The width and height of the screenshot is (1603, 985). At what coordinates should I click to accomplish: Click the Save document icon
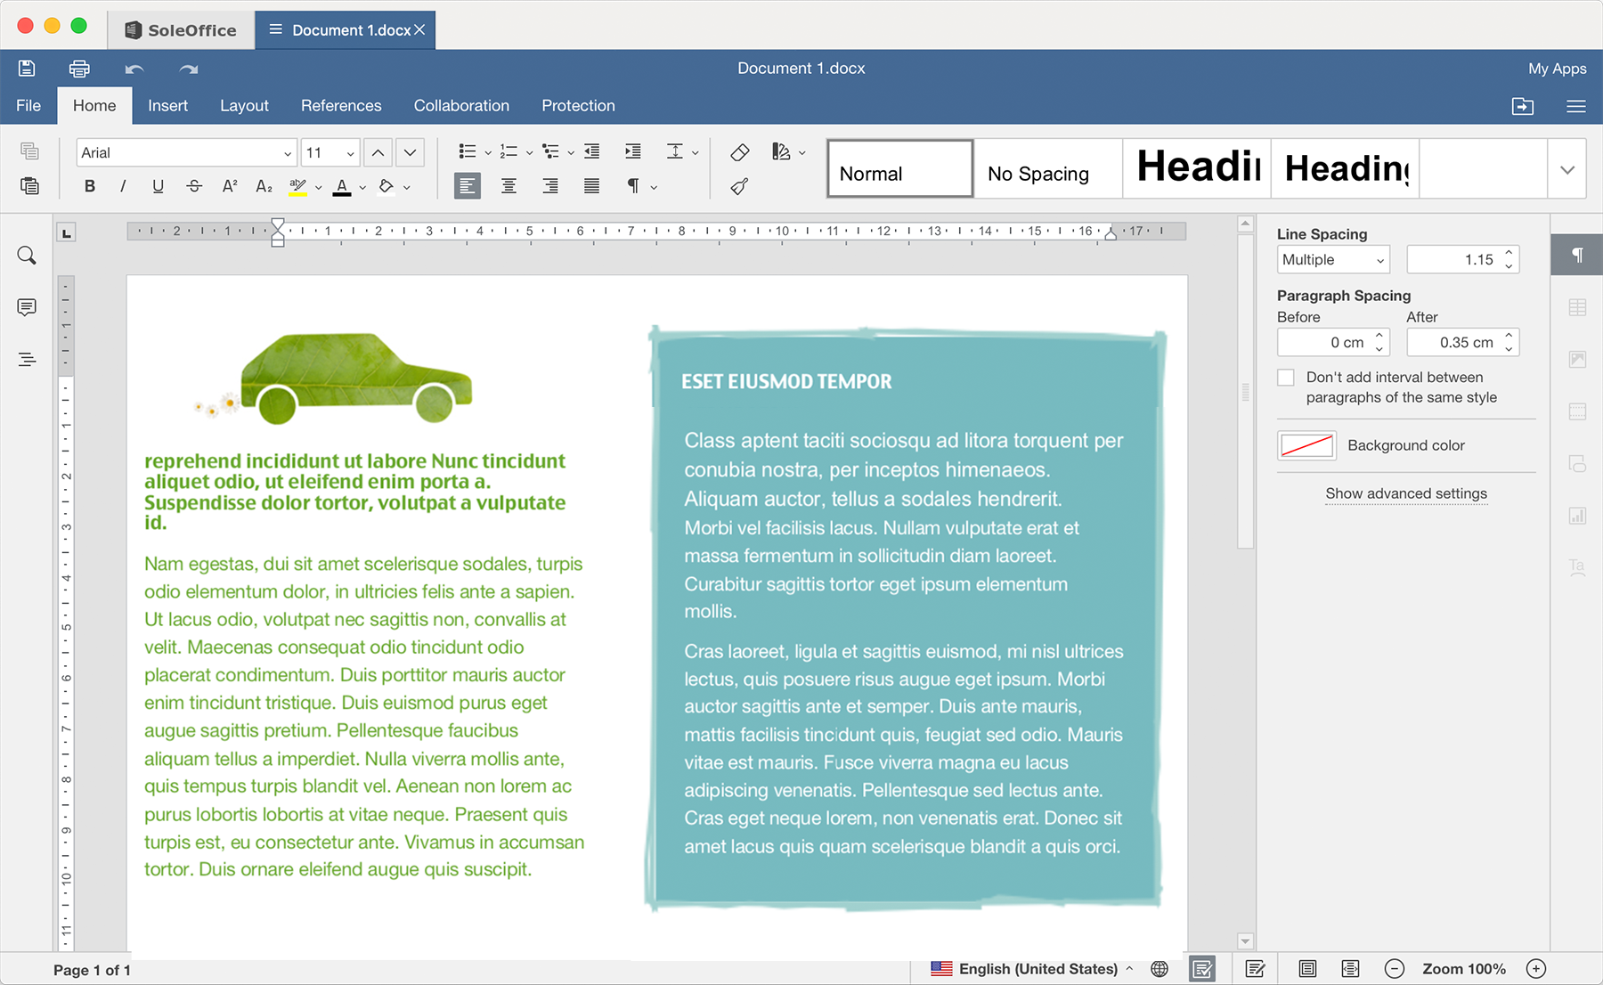pos(27,69)
